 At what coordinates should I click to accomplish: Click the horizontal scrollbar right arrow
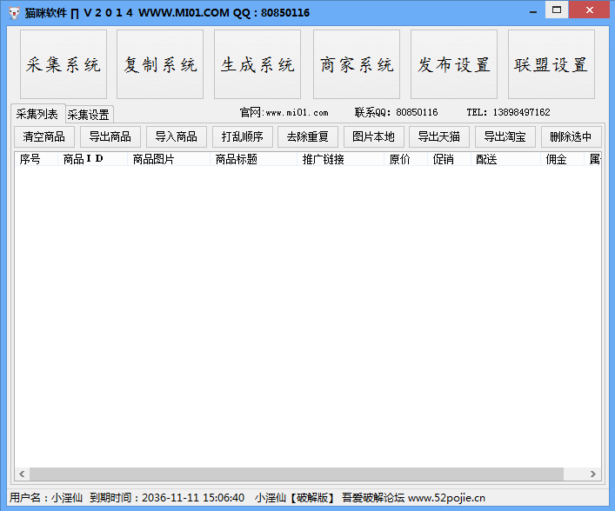[593, 474]
